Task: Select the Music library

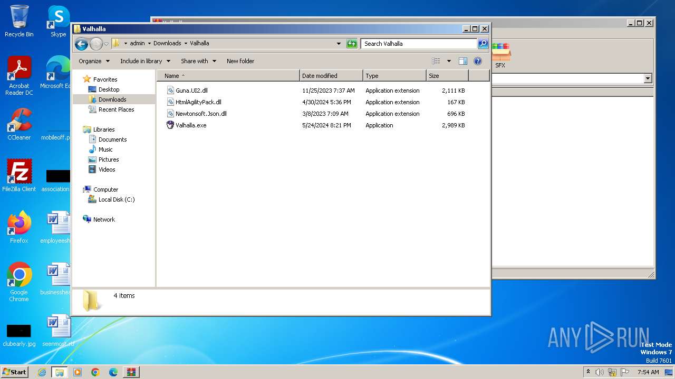Action: coord(105,149)
